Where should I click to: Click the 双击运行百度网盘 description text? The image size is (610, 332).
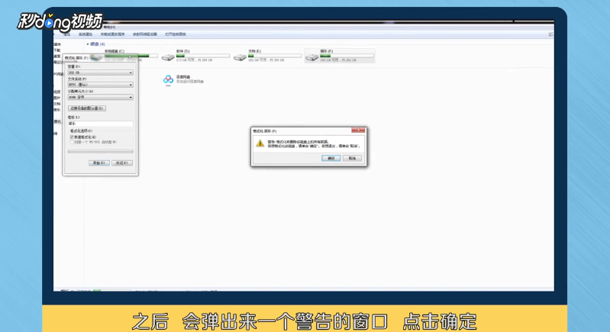[x=190, y=82]
